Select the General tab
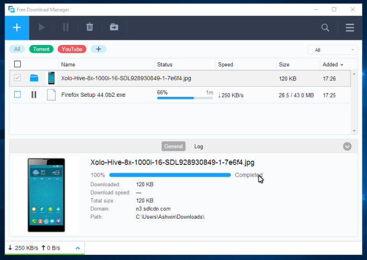 point(174,146)
